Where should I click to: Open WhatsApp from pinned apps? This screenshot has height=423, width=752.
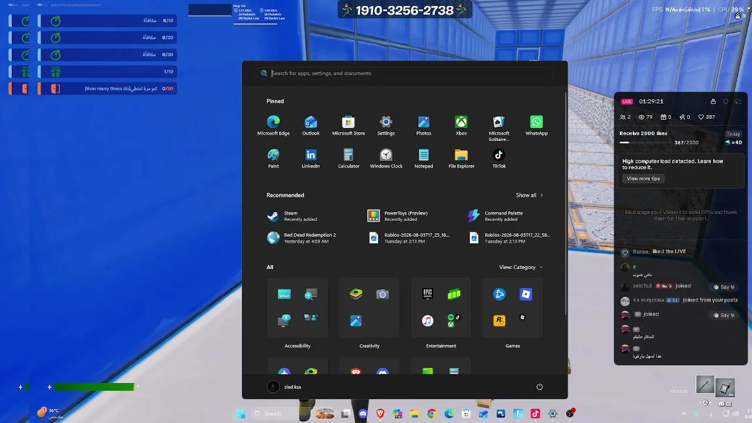point(536,125)
